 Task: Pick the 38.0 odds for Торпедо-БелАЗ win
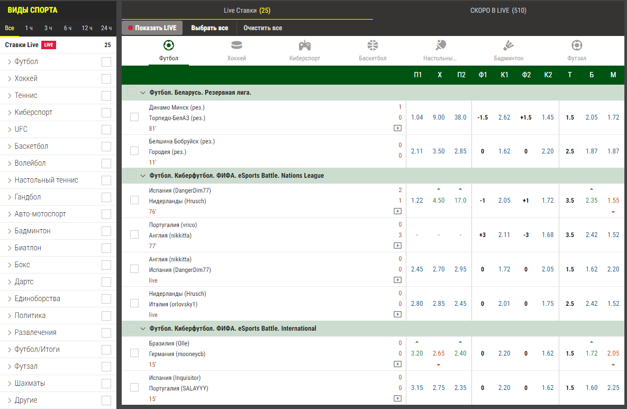pyautogui.click(x=460, y=117)
